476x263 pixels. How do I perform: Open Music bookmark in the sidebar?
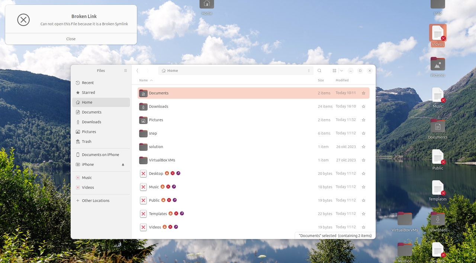(x=101, y=178)
